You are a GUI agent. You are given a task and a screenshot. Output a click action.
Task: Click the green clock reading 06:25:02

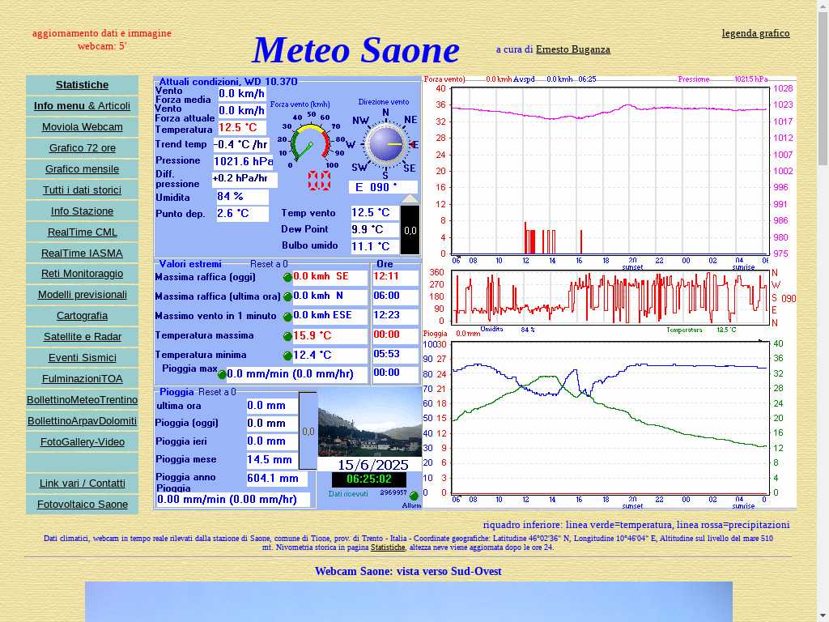click(369, 479)
